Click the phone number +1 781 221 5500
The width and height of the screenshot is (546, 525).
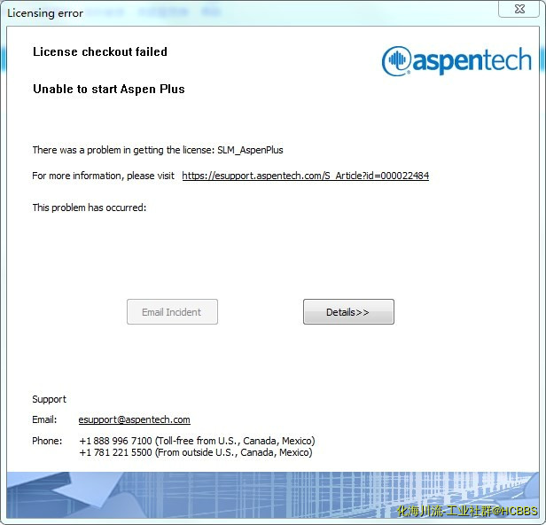(115, 452)
